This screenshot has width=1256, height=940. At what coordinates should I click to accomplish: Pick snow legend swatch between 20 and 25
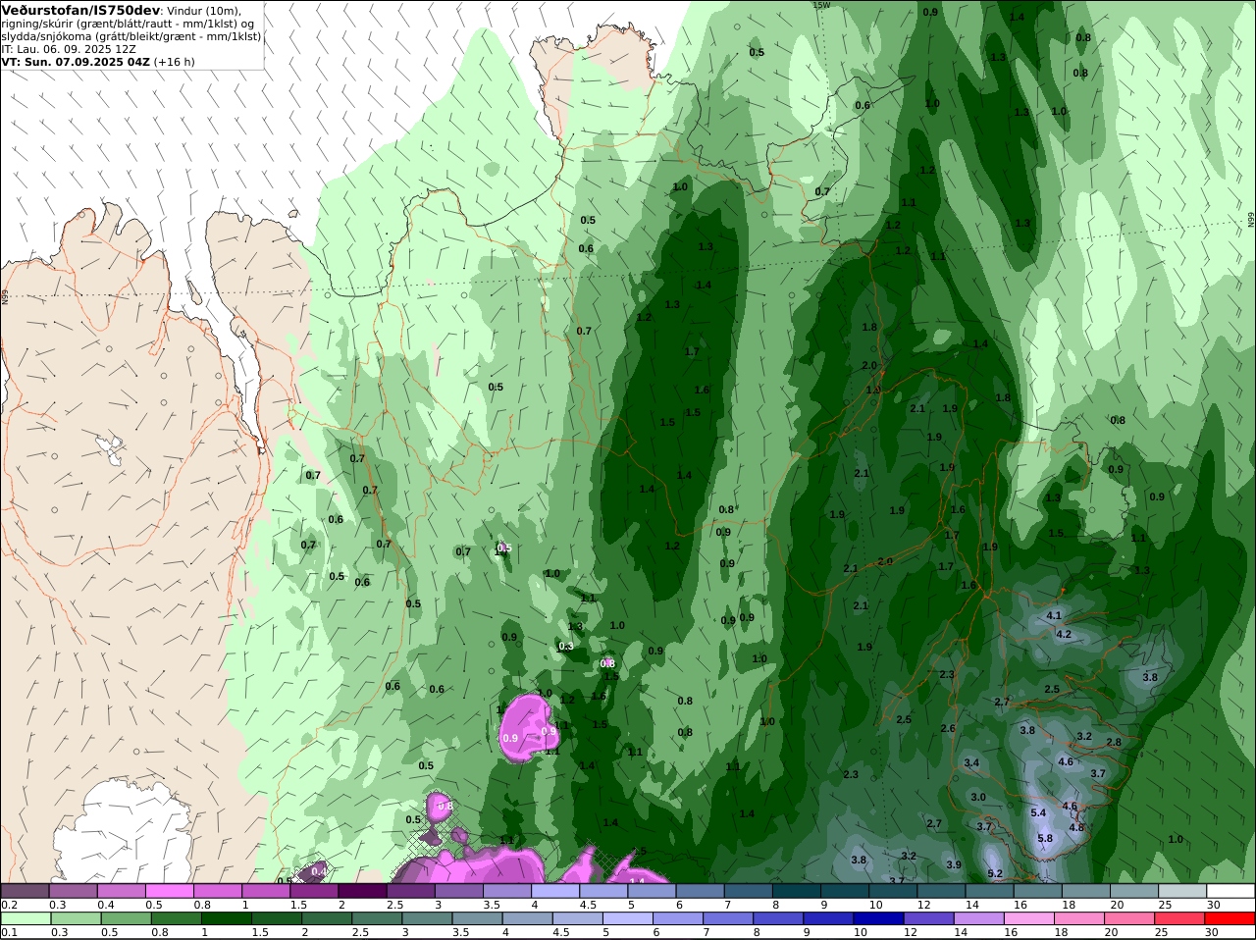[x=1136, y=891]
